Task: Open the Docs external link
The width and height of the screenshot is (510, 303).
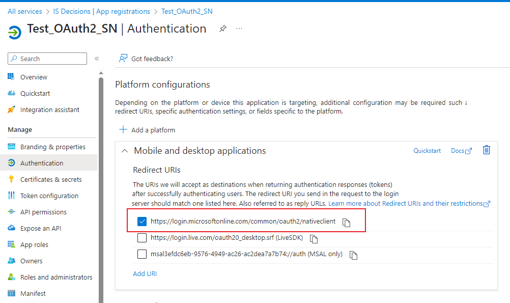Action: pyautogui.click(x=461, y=151)
